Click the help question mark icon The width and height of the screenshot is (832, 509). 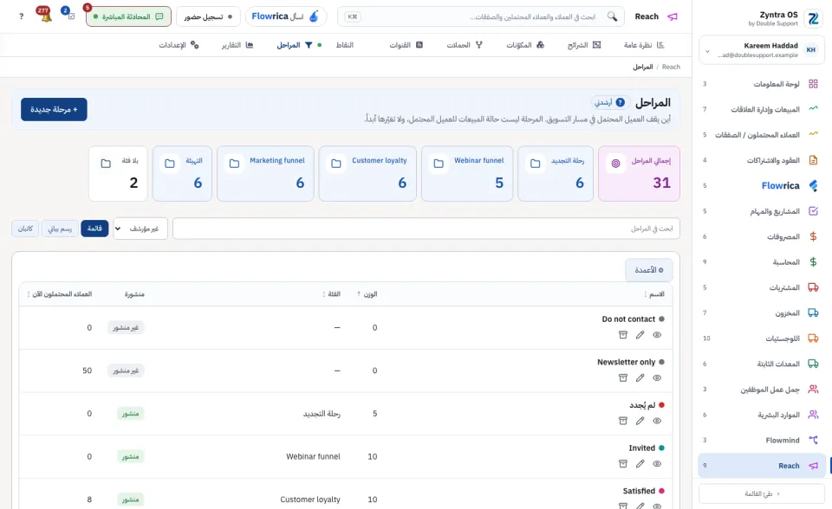tap(21, 16)
